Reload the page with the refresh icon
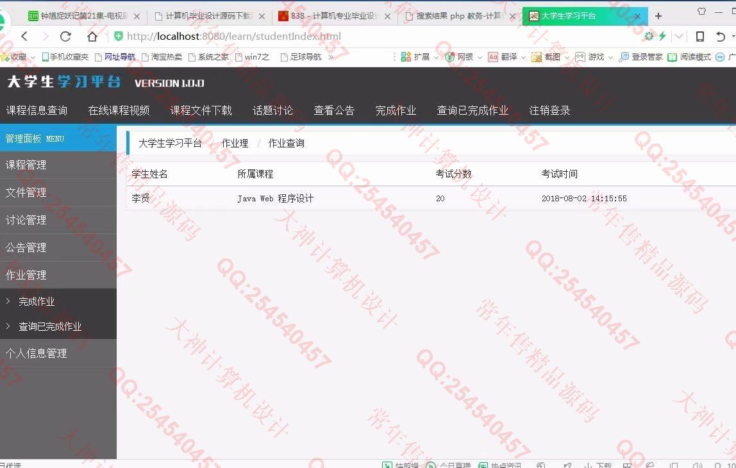 coord(65,36)
